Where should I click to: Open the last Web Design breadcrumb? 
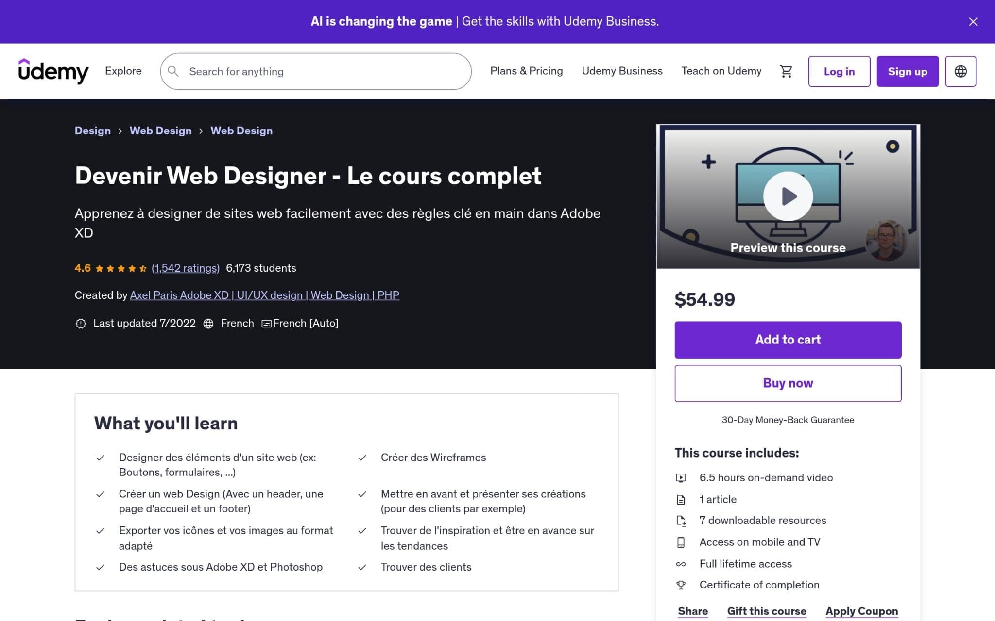point(241,131)
